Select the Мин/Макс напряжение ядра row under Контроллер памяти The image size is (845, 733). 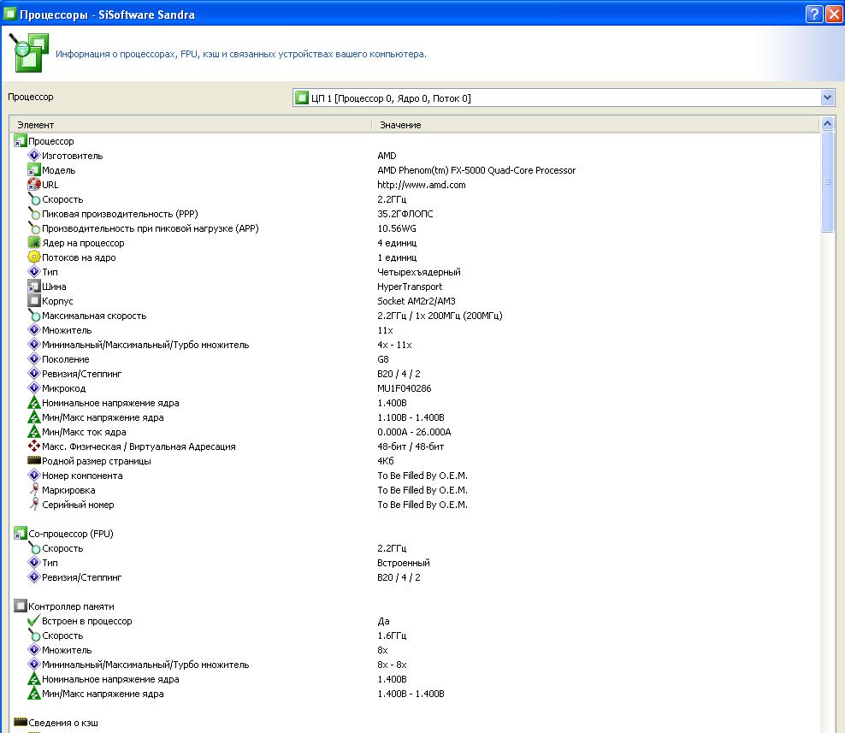(415, 694)
